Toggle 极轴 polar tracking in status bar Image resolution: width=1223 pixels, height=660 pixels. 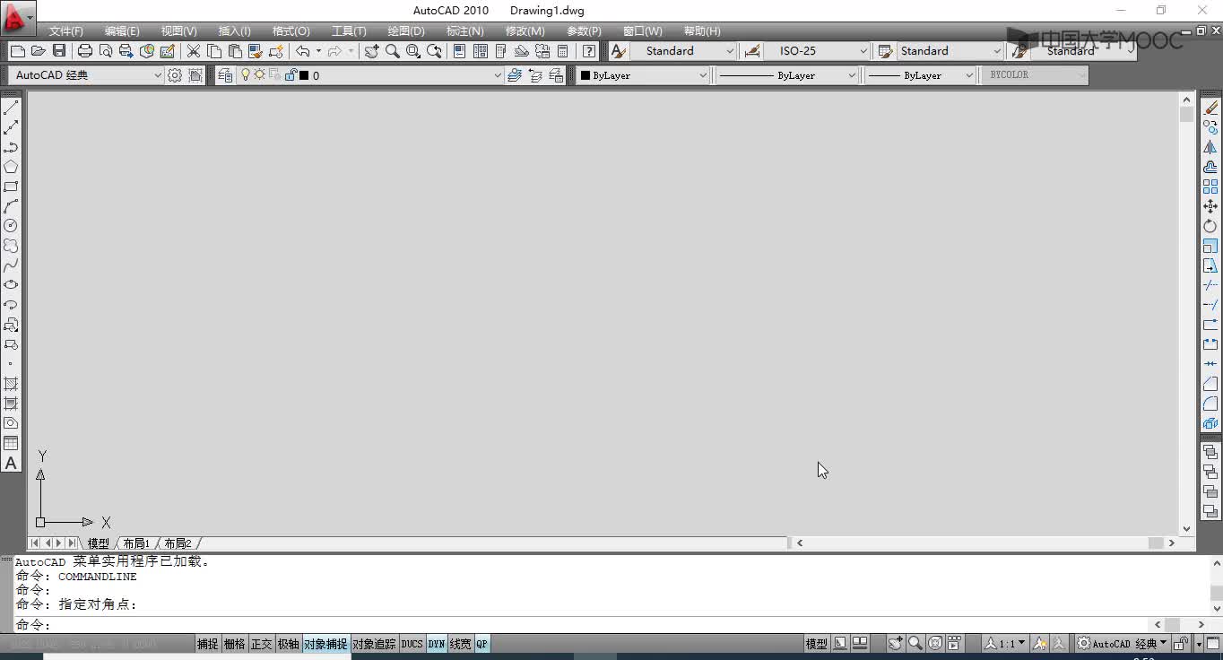[x=288, y=644]
